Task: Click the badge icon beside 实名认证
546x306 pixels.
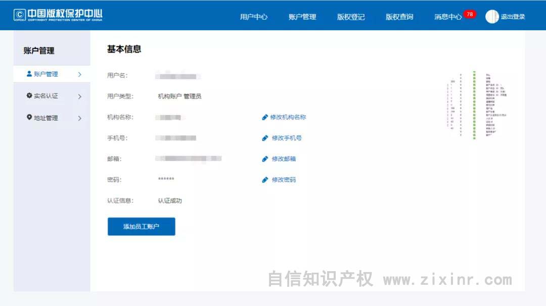Action: [x=29, y=95]
